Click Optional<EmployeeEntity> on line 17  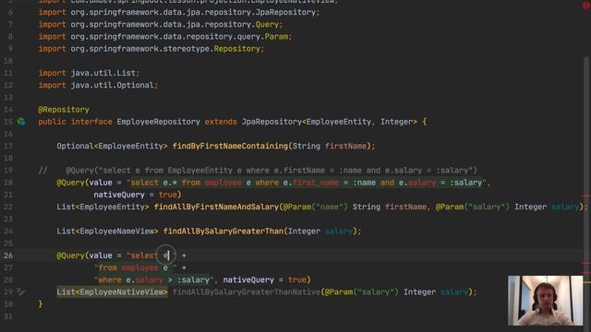pyautogui.click(x=113, y=146)
